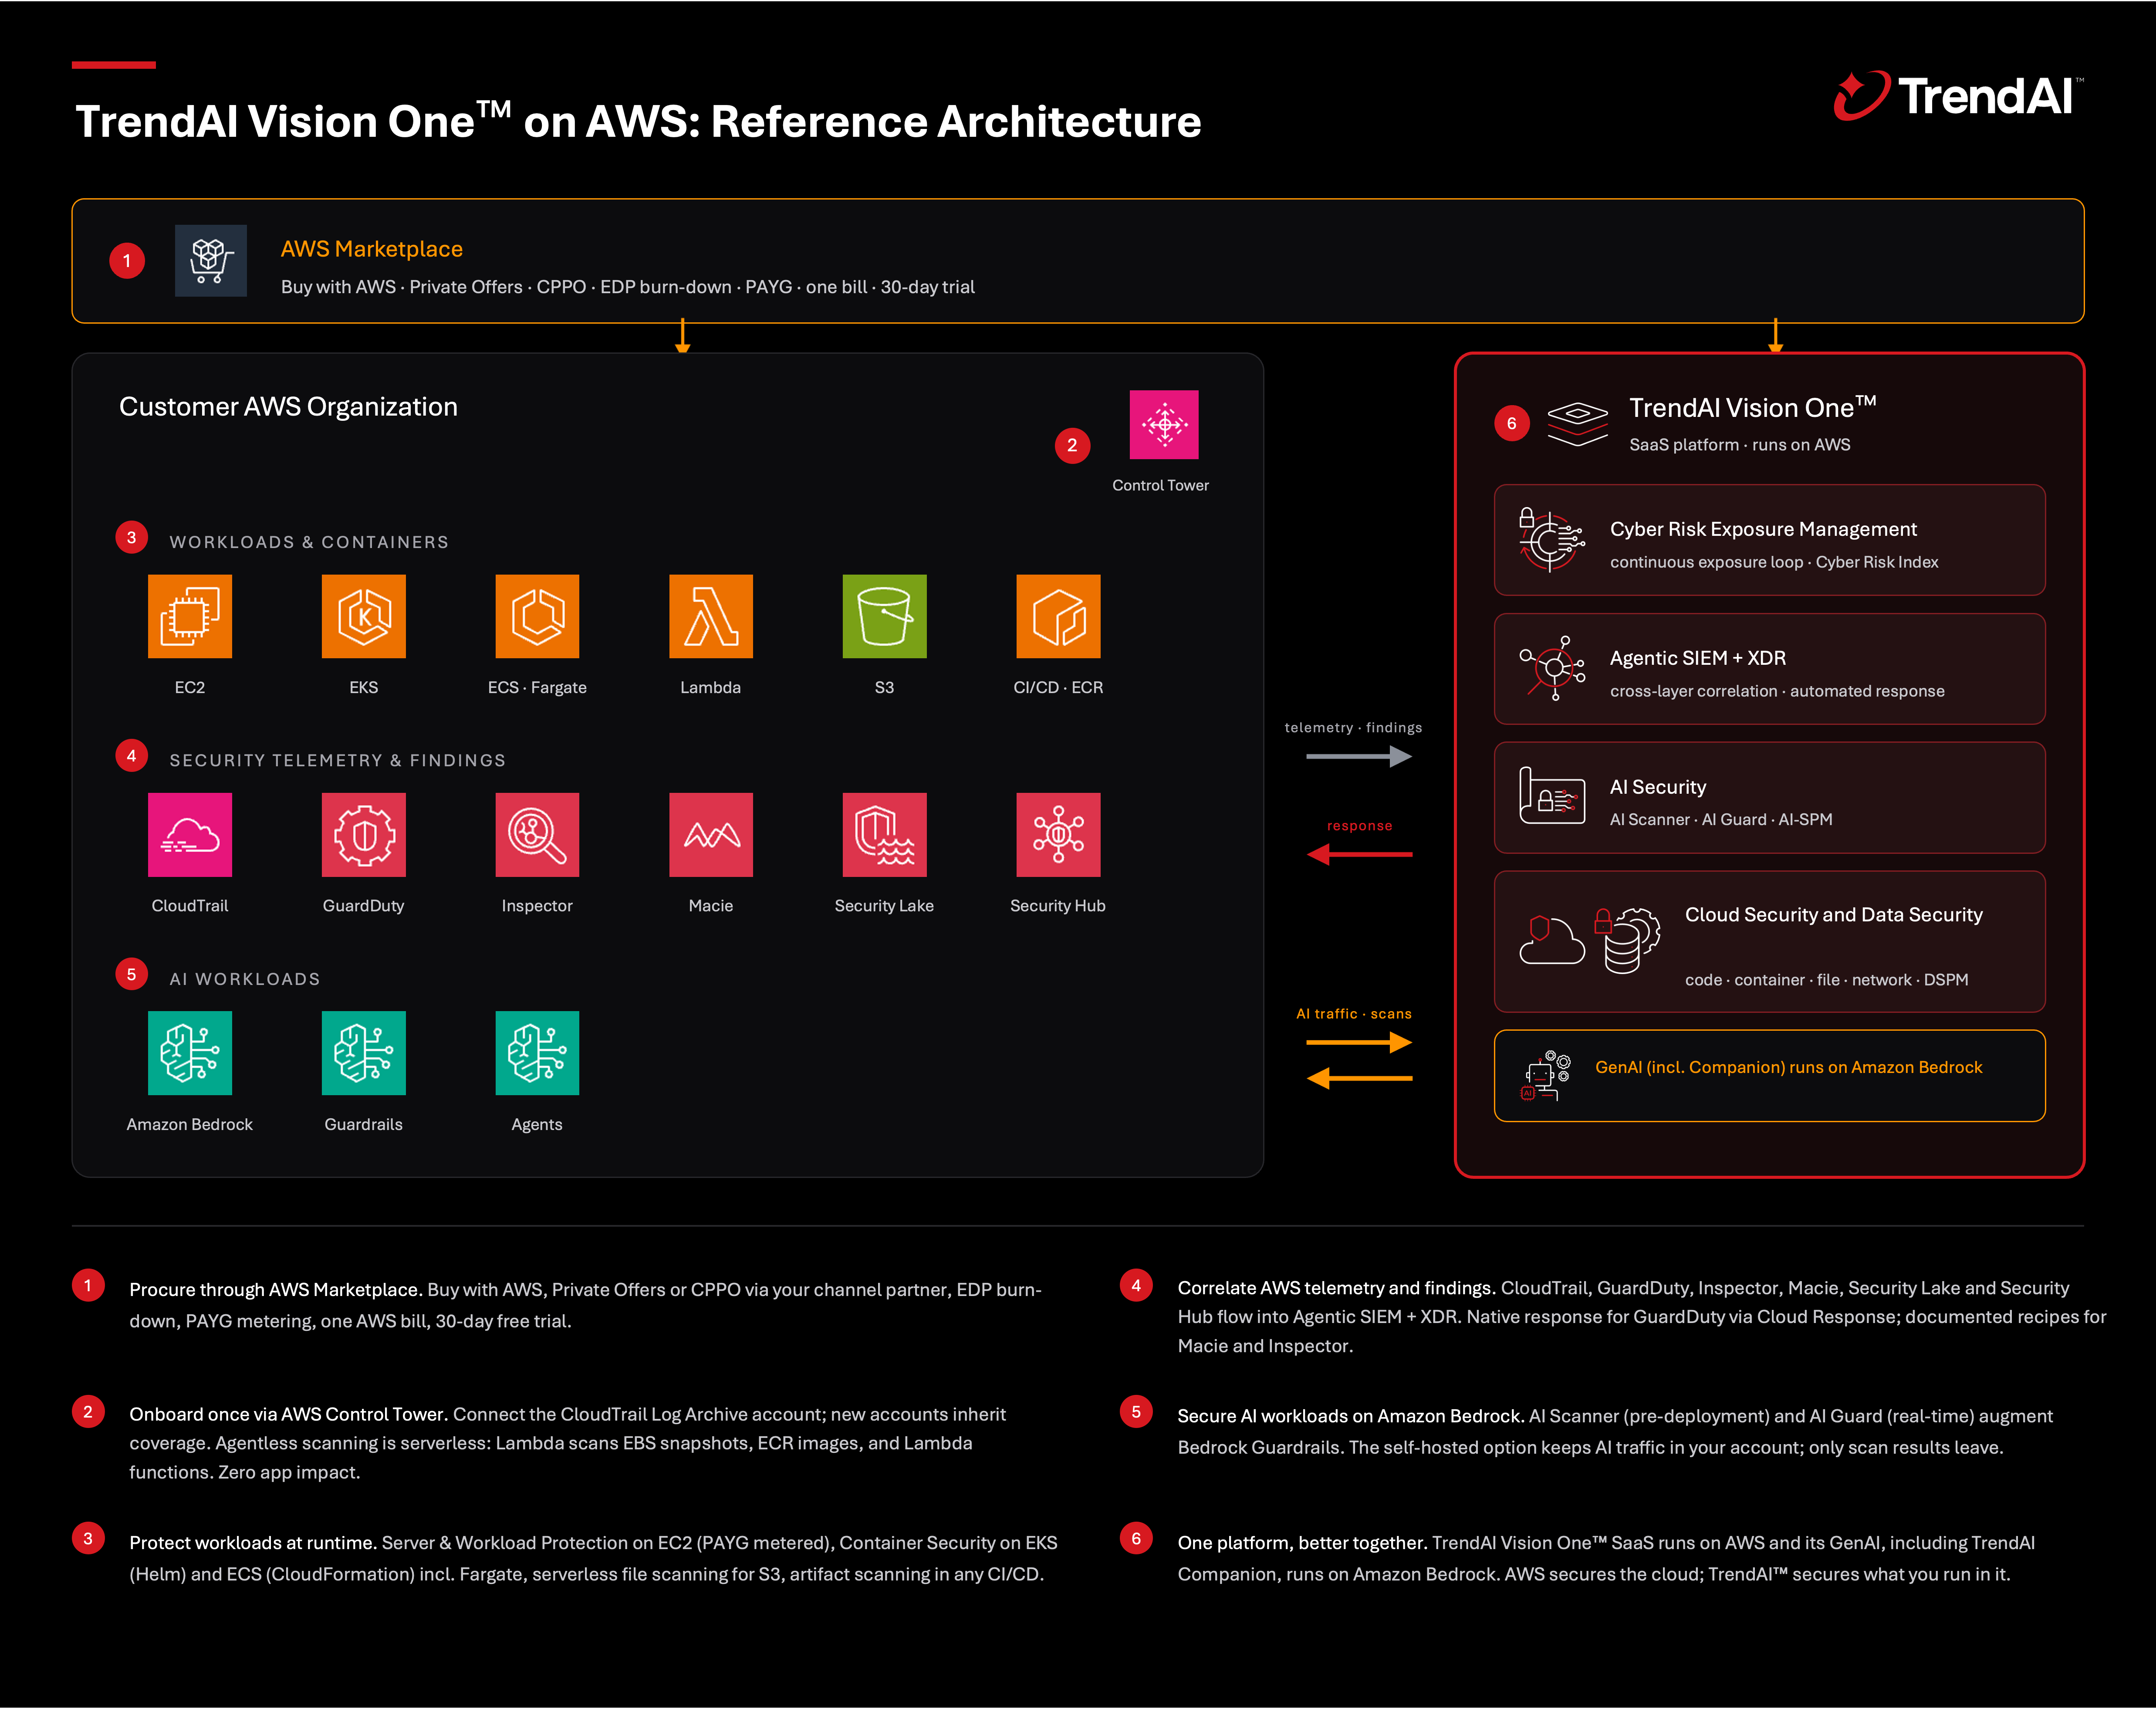
Task: Select the Control Tower icon
Action: click(1164, 425)
